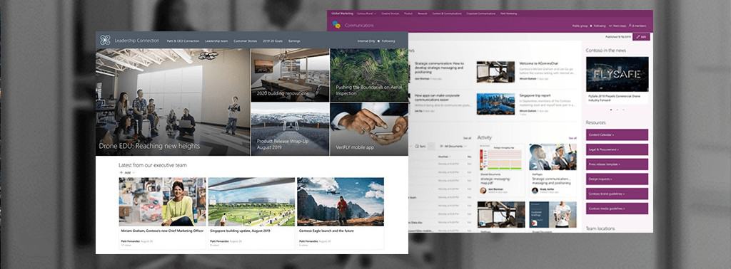The width and height of the screenshot is (731, 269).
Task: Open Communications site title link
Action: [x=359, y=25]
